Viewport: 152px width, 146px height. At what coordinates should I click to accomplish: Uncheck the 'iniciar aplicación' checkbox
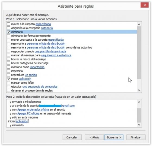pos(8,79)
